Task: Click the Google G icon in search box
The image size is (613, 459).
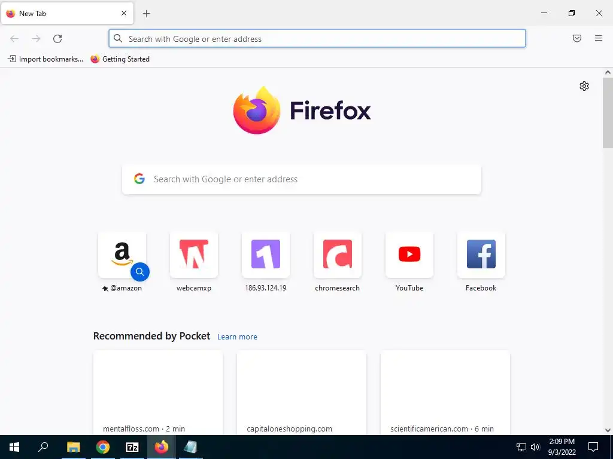Action: [x=139, y=179]
